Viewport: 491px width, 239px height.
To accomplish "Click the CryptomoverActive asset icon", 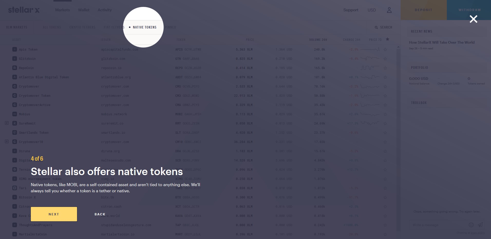I will [15, 105].
